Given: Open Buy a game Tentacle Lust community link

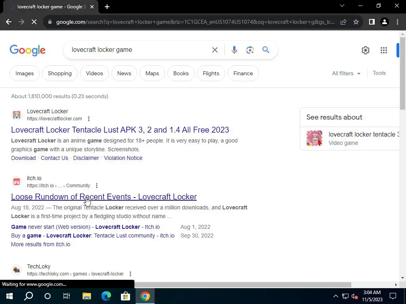Looking at the screenshot, I should tap(93, 236).
